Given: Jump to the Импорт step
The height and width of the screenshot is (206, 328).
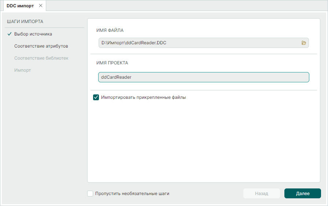Looking at the screenshot, I should (22, 70).
